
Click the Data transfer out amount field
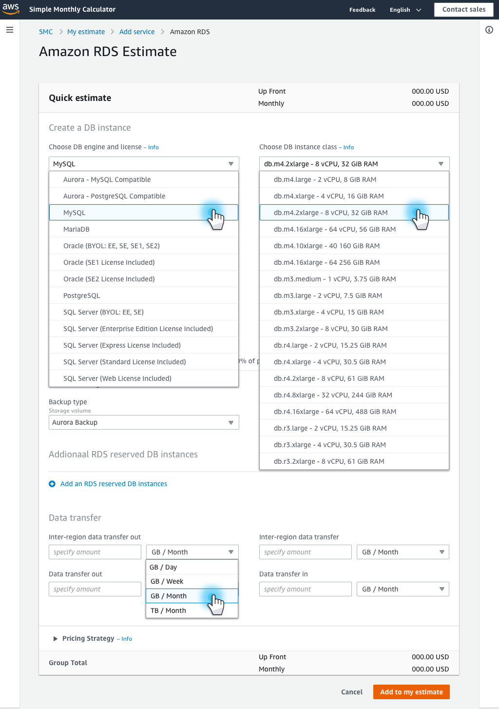(x=95, y=589)
